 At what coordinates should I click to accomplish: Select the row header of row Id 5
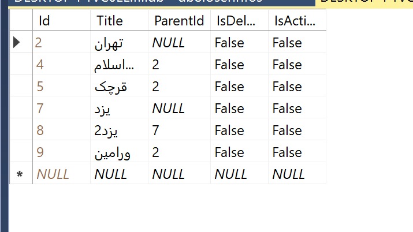pyautogui.click(x=21, y=85)
